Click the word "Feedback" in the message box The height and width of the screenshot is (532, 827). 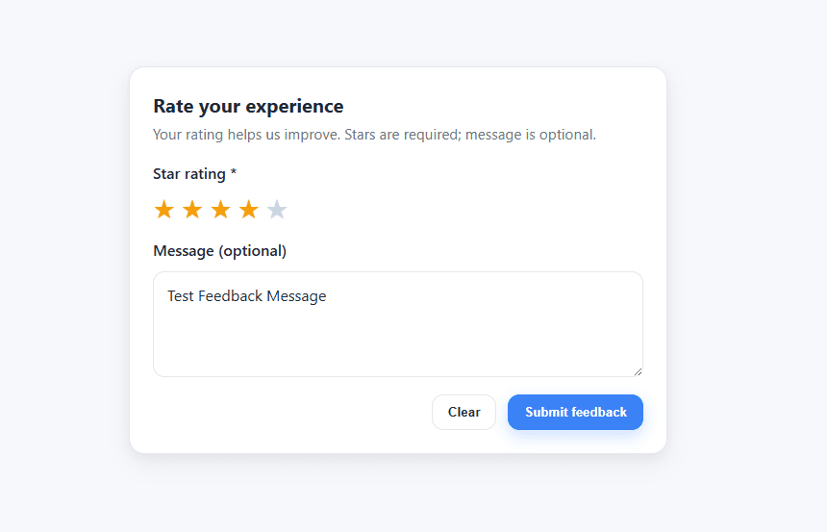231,296
